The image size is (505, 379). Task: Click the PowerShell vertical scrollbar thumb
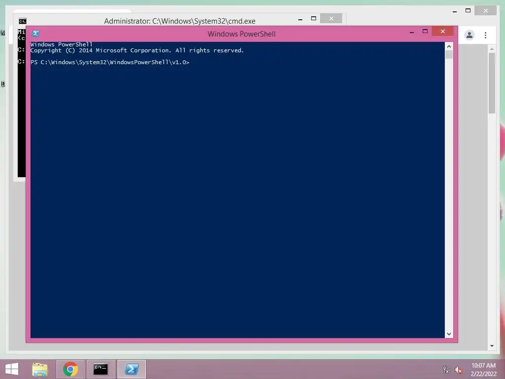point(449,54)
